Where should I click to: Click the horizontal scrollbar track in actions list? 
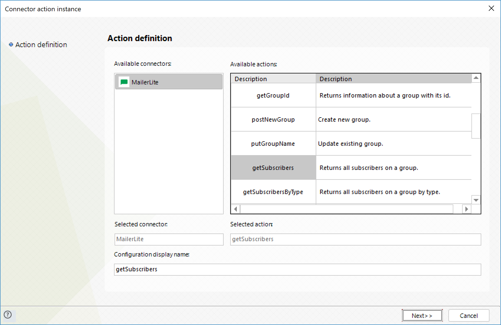coord(347,209)
